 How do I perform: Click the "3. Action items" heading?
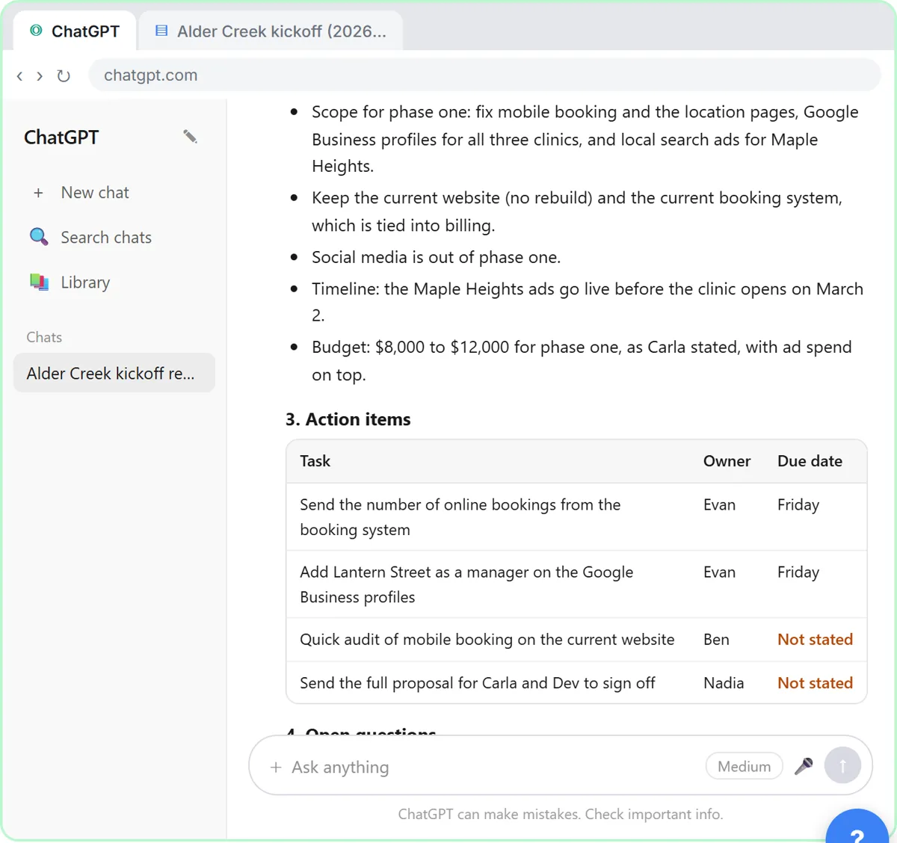[348, 419]
